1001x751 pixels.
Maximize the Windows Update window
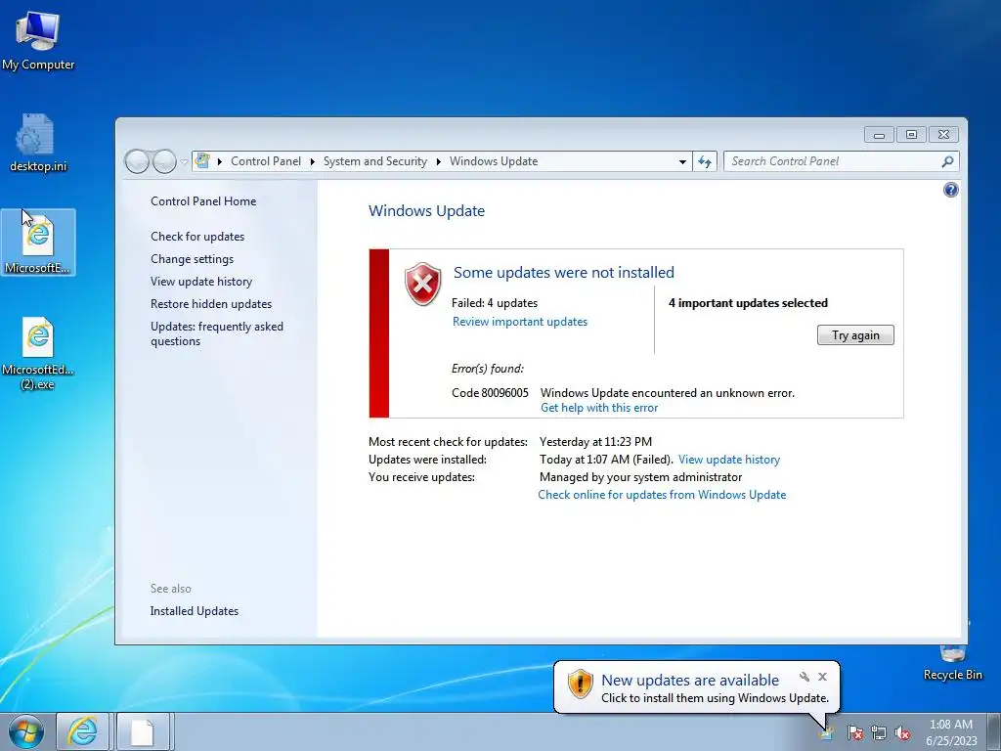(x=911, y=135)
